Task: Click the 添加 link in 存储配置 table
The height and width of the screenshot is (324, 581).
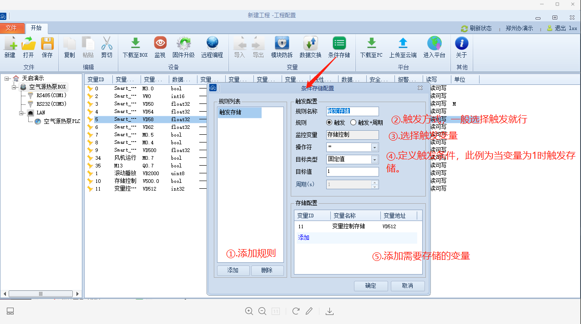Action: (x=304, y=238)
